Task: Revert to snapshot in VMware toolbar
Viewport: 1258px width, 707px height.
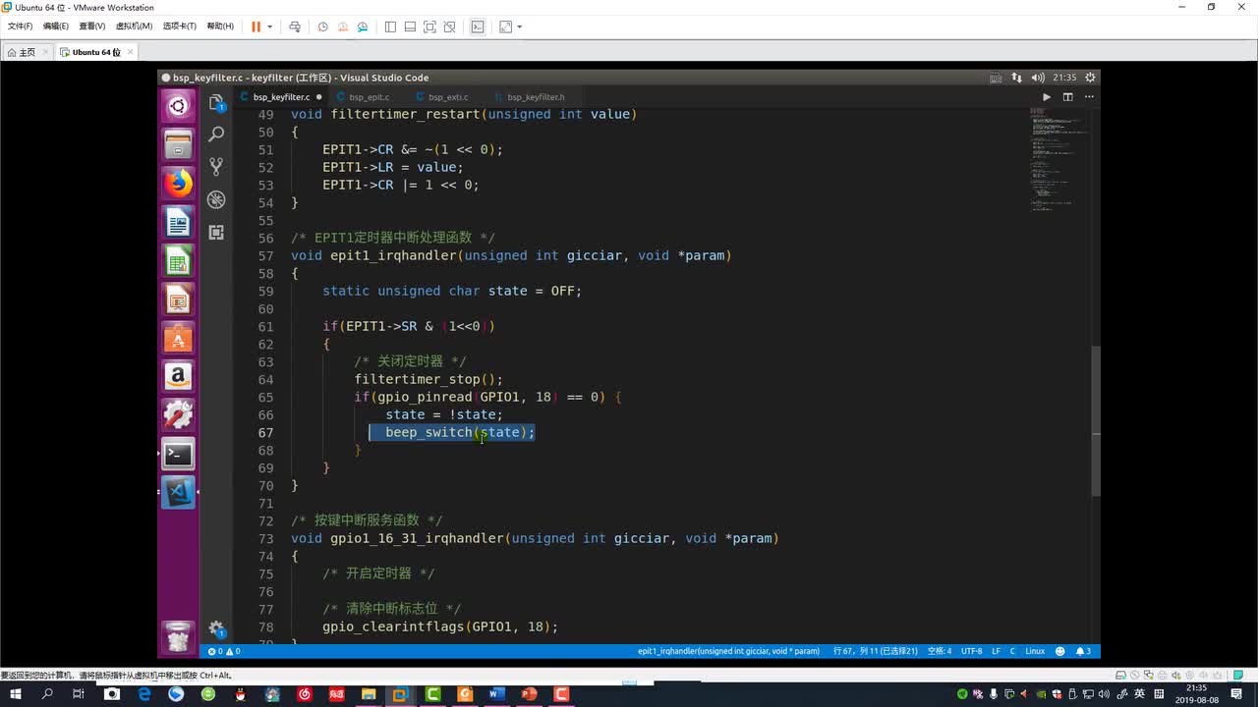Action: coord(343,27)
